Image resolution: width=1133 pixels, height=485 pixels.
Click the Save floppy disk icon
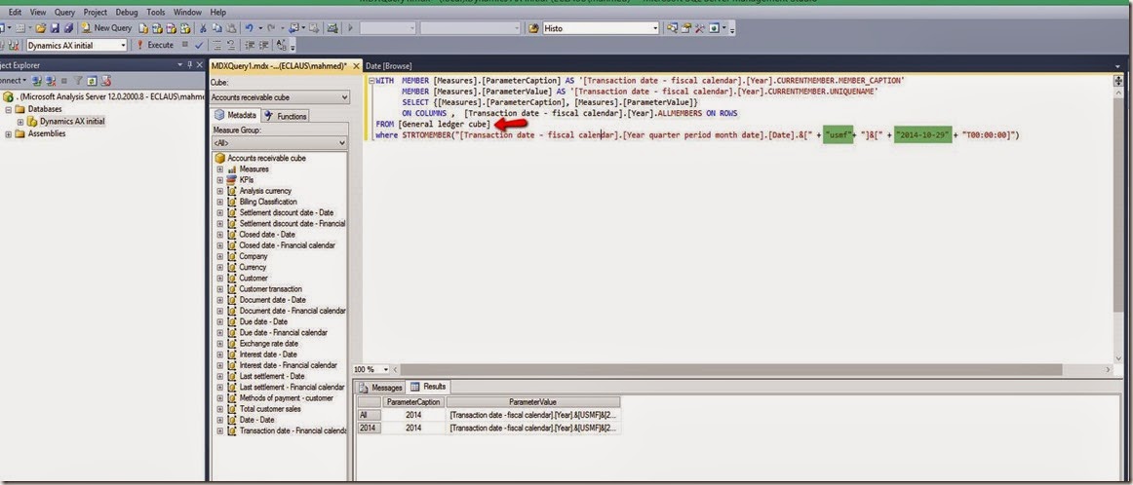tap(55, 28)
